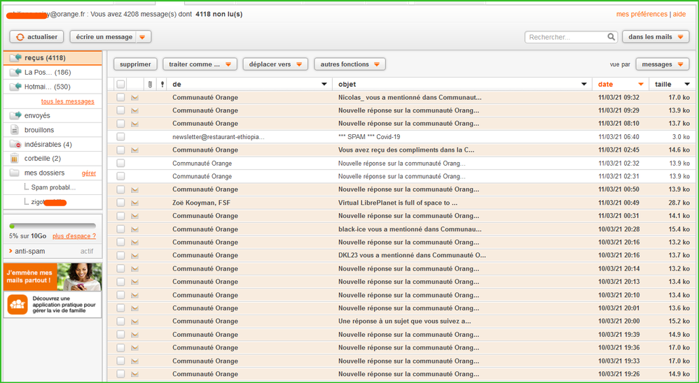Expand the 'traiter comme' dropdown
The height and width of the screenshot is (383, 699).
pos(200,64)
